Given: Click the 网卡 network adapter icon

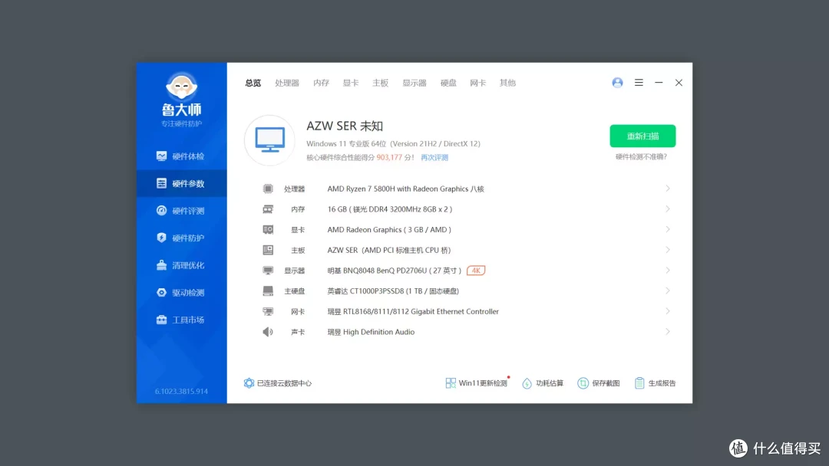Looking at the screenshot, I should [x=268, y=311].
